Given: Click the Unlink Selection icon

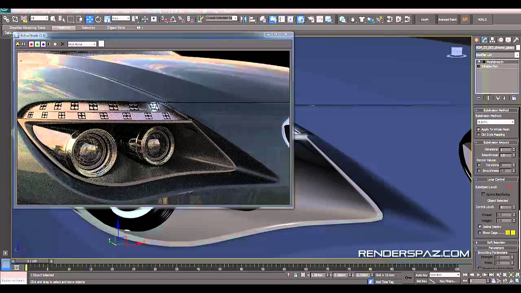Looking at the screenshot, I should tap(15, 19).
